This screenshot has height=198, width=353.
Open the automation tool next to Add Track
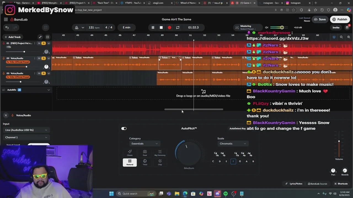pyautogui.click(x=40, y=37)
